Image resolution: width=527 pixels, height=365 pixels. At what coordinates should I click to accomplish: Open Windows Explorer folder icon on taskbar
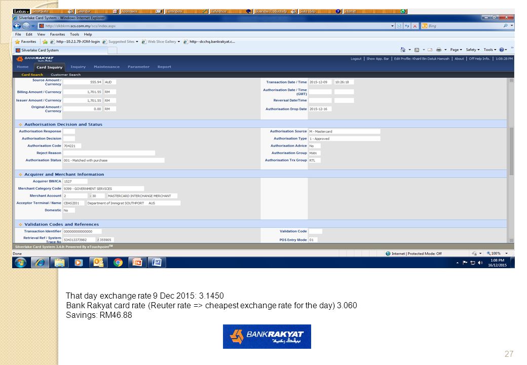59,263
